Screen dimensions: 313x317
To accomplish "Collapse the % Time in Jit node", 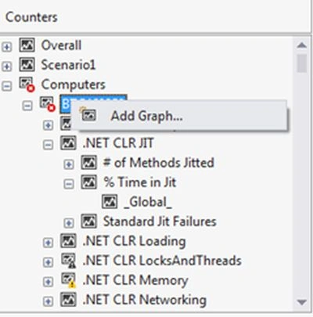I will (x=69, y=184).
